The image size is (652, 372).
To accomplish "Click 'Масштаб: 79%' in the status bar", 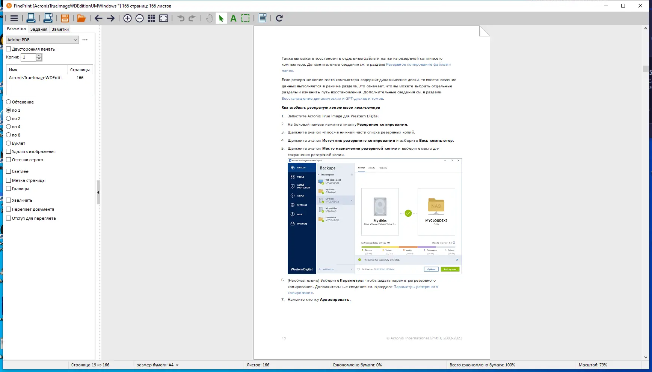I will click(x=593, y=365).
